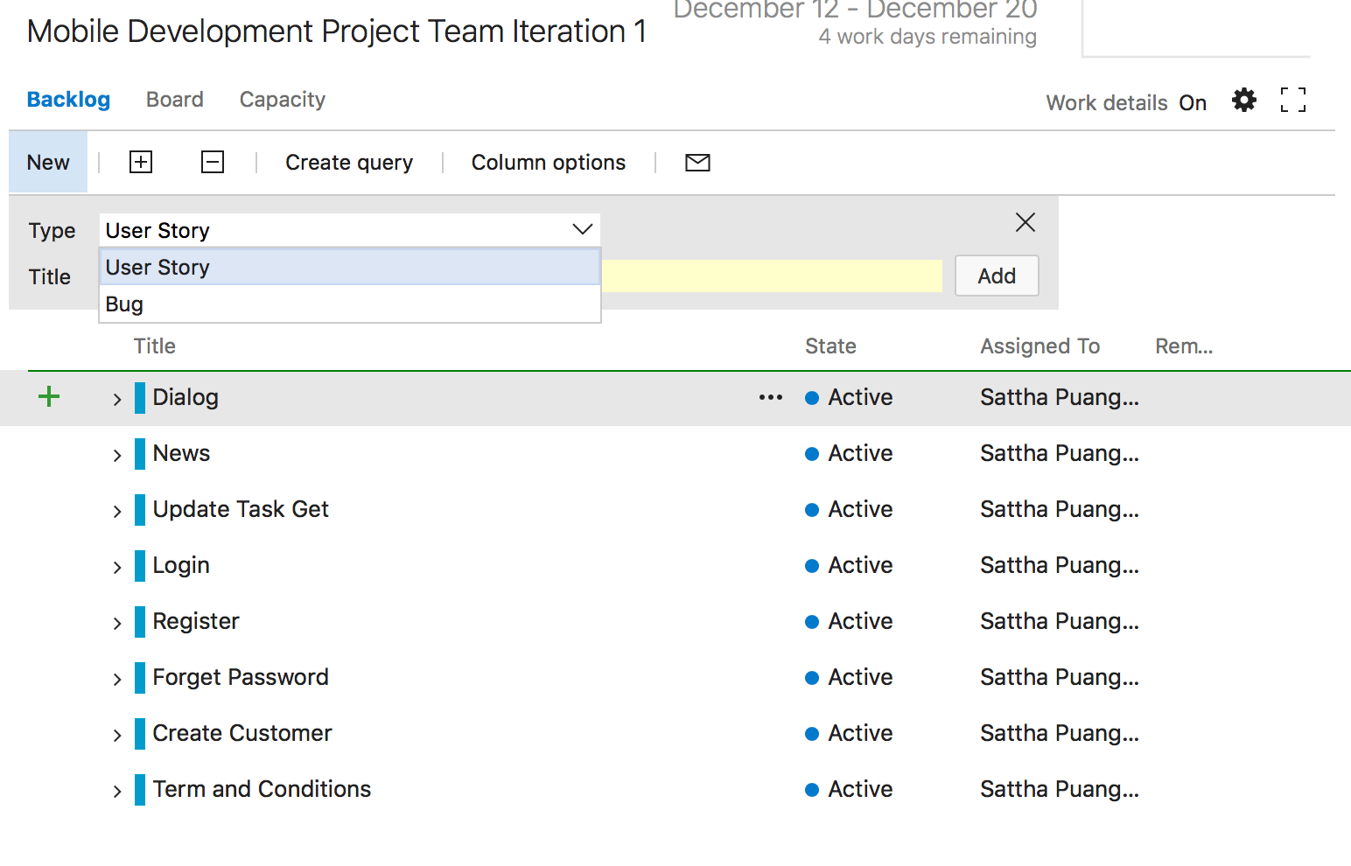Click the Add button

pyautogui.click(x=997, y=276)
